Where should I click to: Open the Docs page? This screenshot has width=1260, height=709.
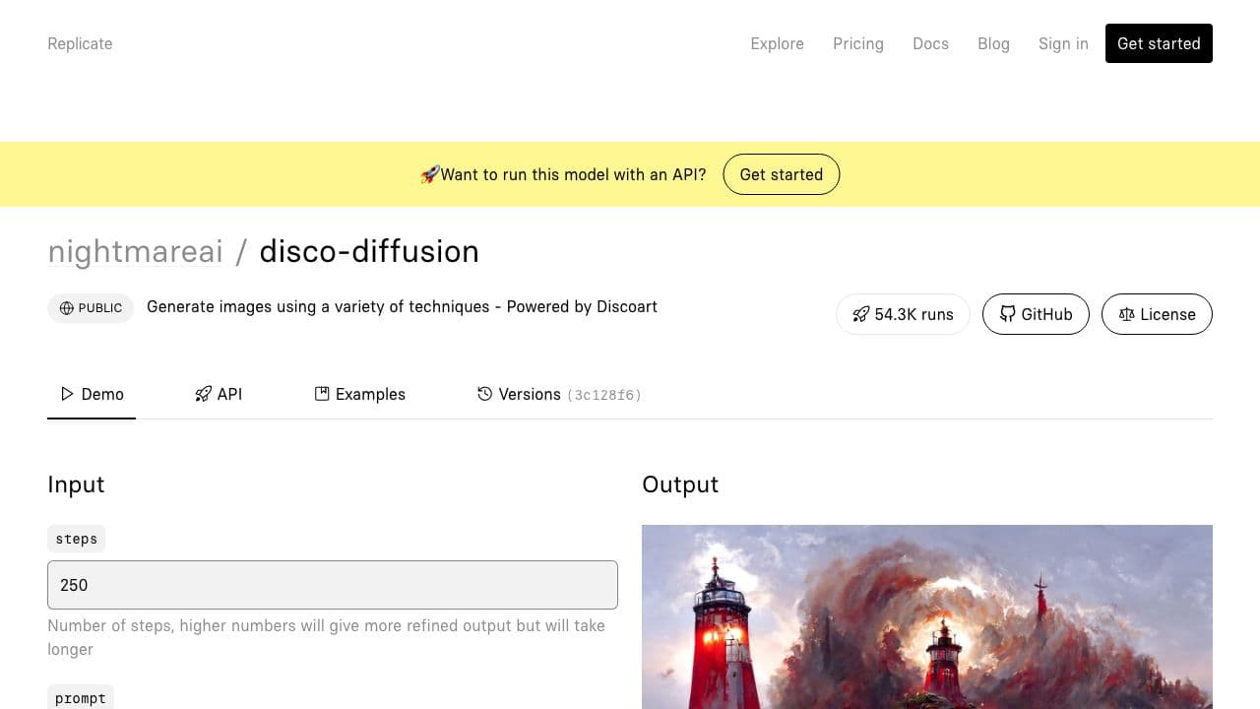click(x=930, y=43)
